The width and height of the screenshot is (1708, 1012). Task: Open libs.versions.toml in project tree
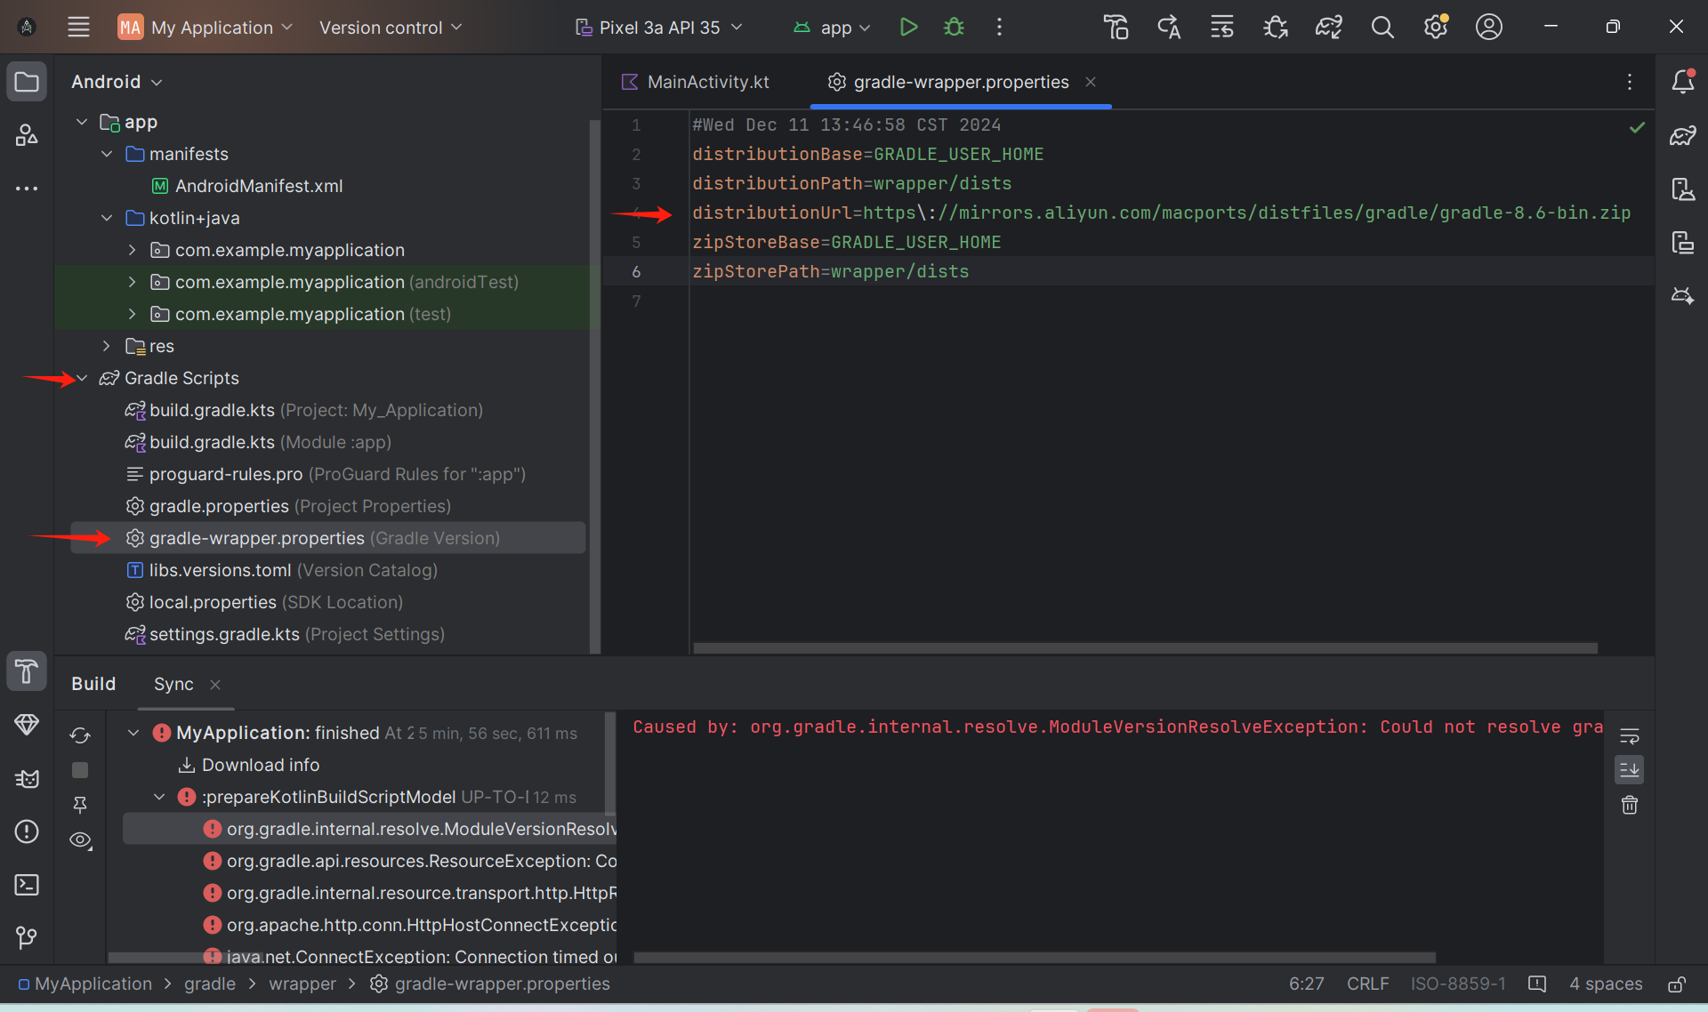pos(220,570)
